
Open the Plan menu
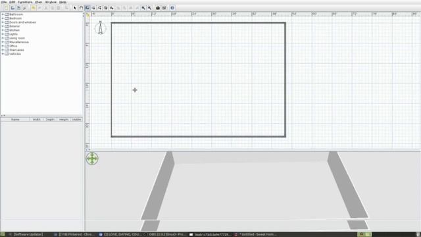pos(39,2)
